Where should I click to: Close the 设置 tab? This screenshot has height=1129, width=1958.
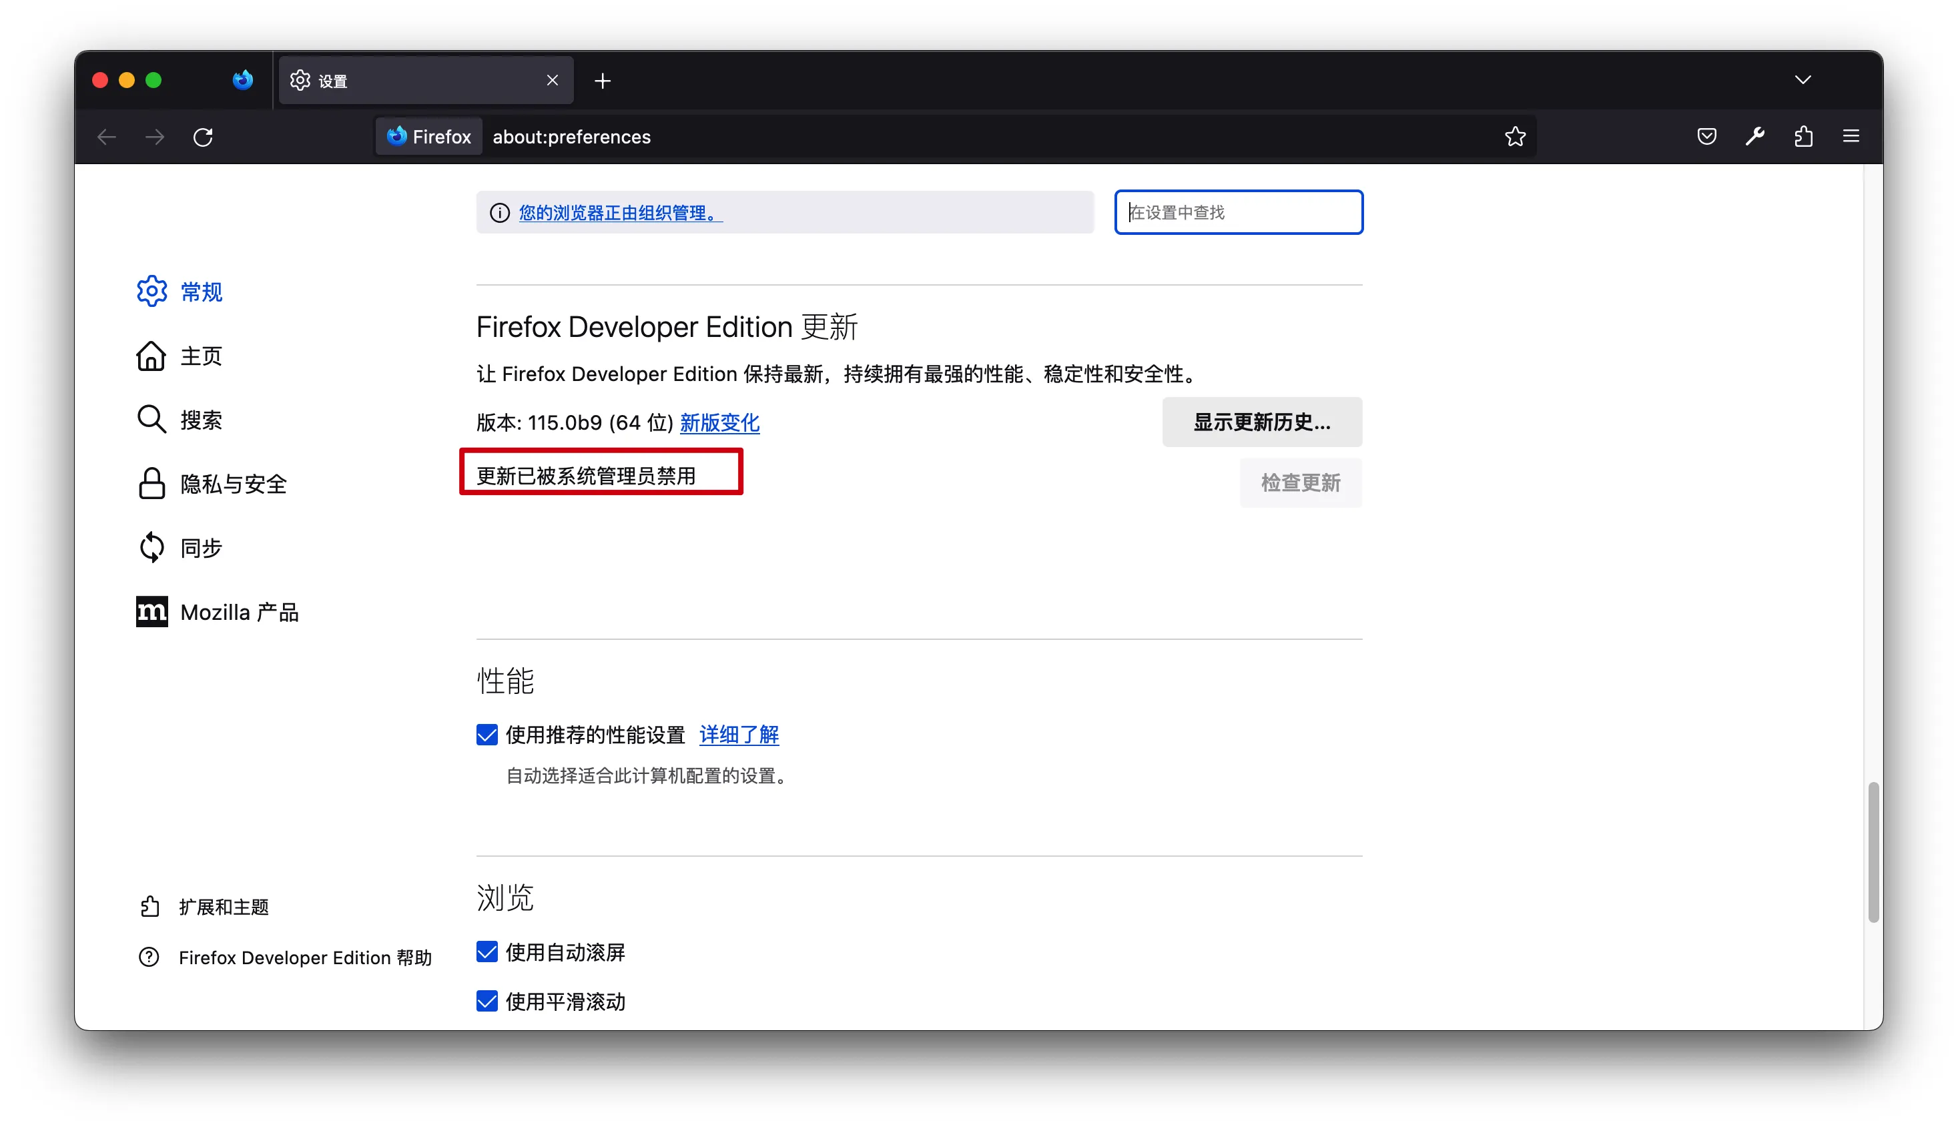click(x=552, y=81)
